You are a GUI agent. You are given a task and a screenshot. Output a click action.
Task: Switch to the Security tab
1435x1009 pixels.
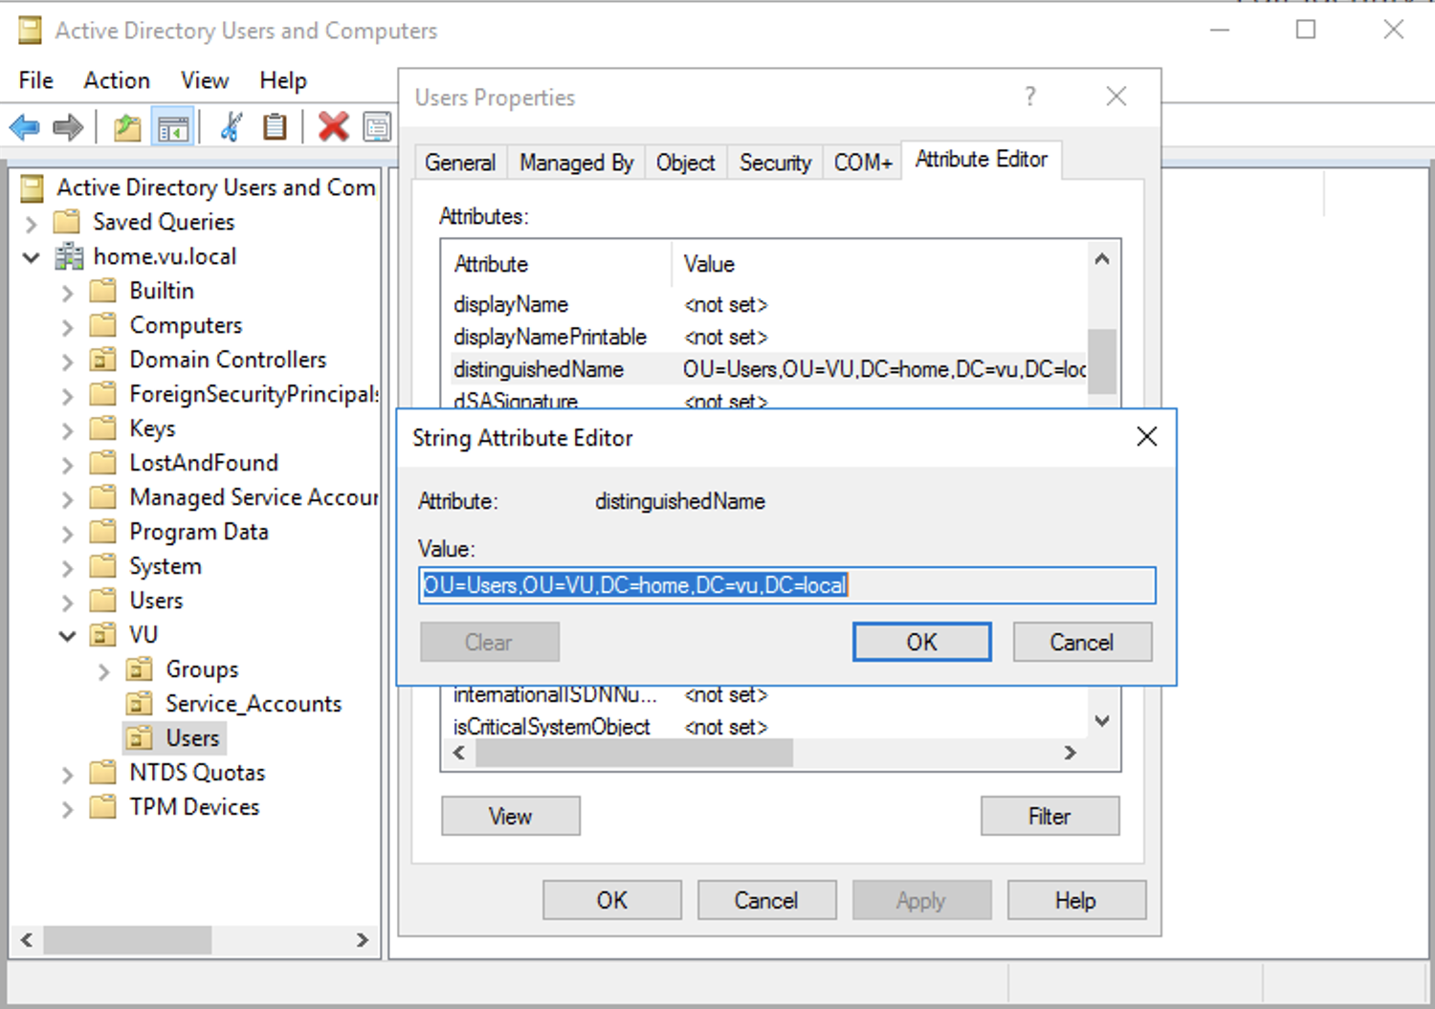775,163
